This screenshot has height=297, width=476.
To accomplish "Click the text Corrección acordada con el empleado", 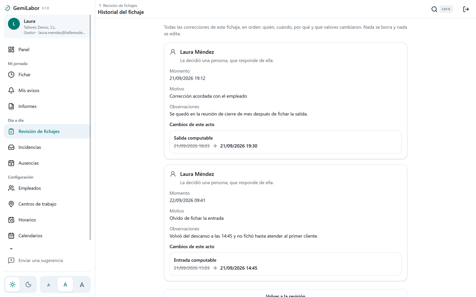I will tap(208, 96).
